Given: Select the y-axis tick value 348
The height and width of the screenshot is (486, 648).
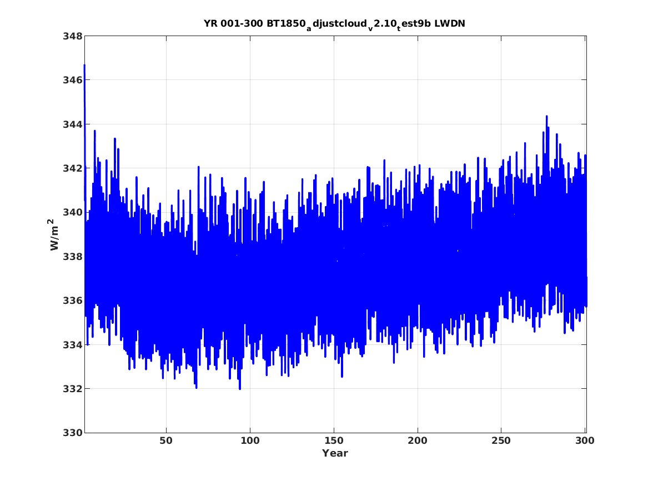Looking at the screenshot, I should (72, 36).
